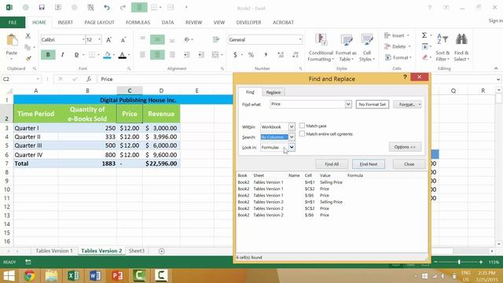The width and height of the screenshot is (503, 283).
Task: Open Conditional Formatting menu
Action: click(321, 47)
